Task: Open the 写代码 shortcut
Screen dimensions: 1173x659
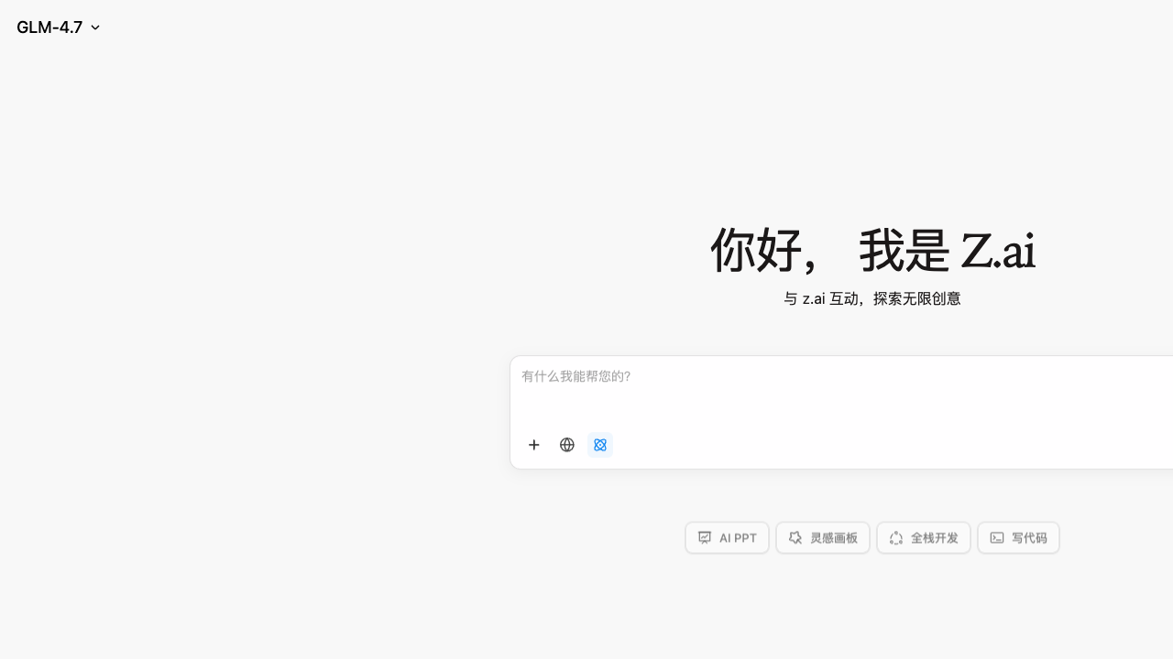Action: click(x=1018, y=538)
